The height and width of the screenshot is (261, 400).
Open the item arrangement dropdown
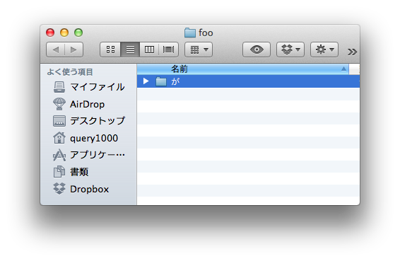[x=199, y=50]
